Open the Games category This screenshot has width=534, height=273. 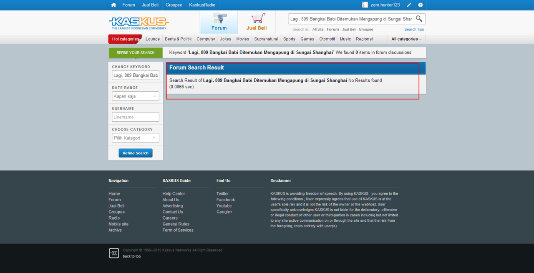pyautogui.click(x=307, y=39)
